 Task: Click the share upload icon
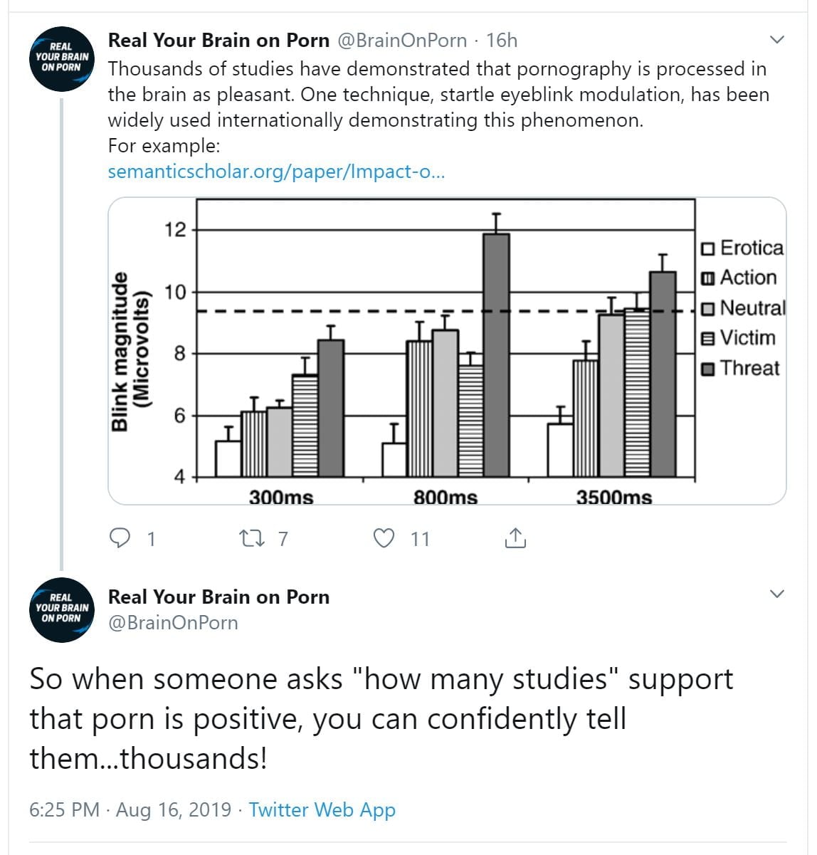click(515, 538)
